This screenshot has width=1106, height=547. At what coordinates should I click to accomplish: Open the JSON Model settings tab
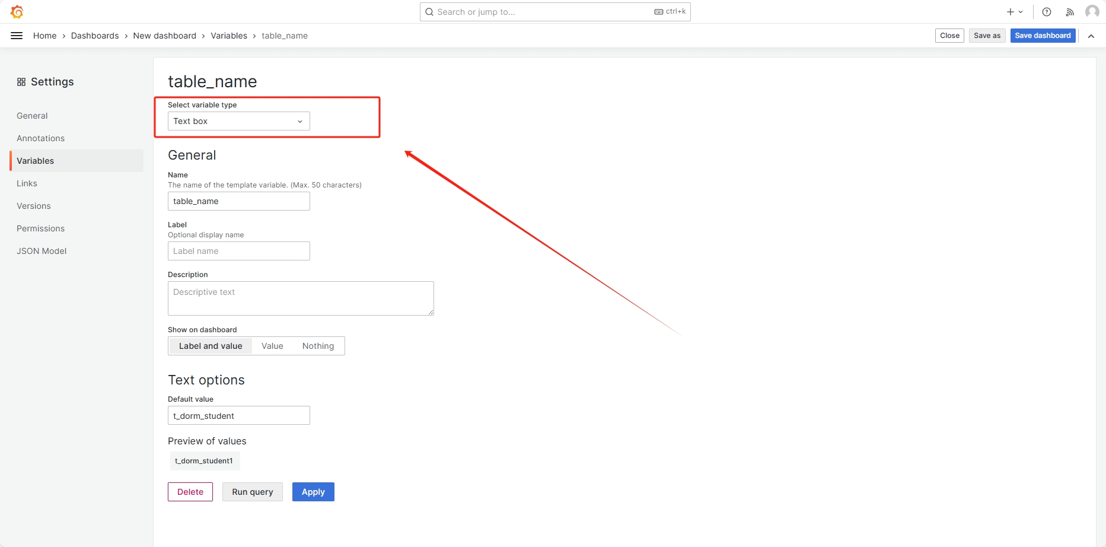click(x=42, y=251)
